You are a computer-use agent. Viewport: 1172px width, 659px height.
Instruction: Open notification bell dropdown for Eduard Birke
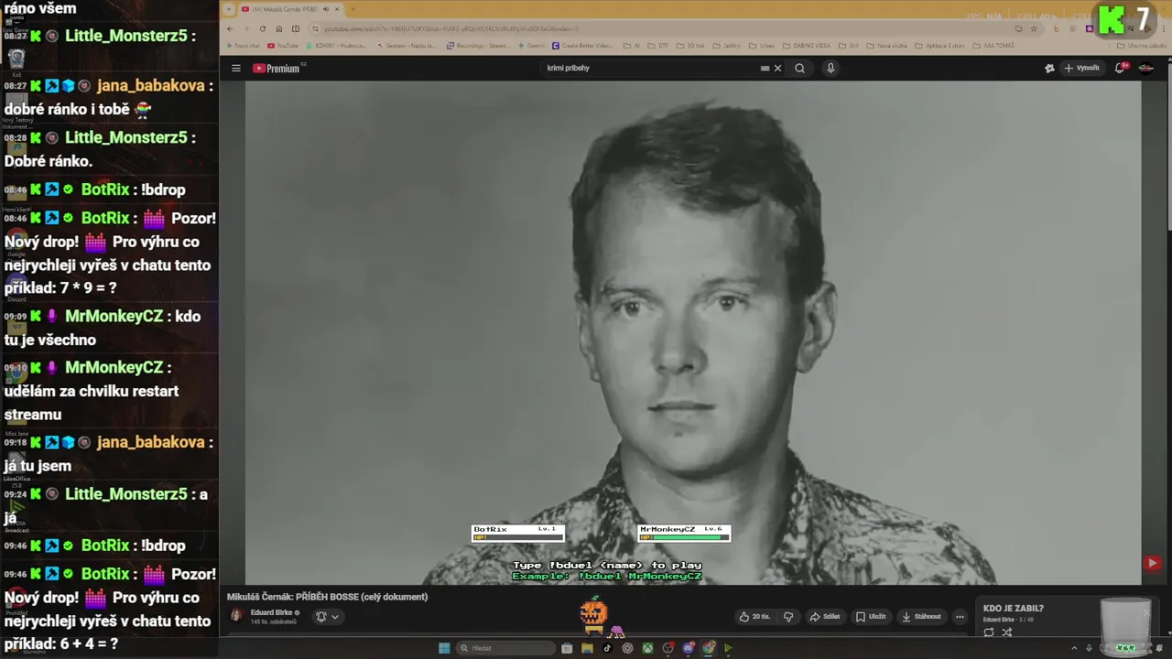pyautogui.click(x=328, y=617)
